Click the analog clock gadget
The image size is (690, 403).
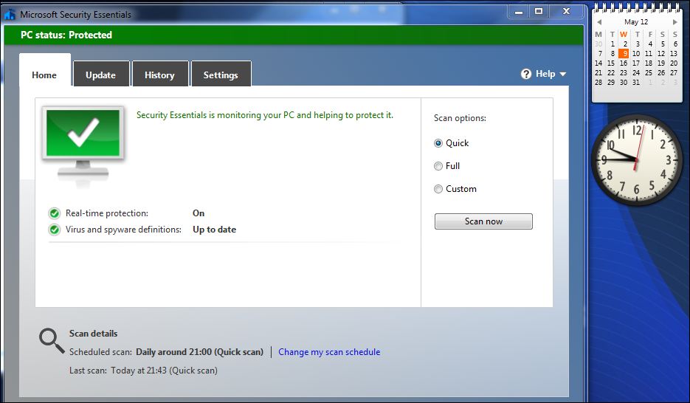point(636,159)
